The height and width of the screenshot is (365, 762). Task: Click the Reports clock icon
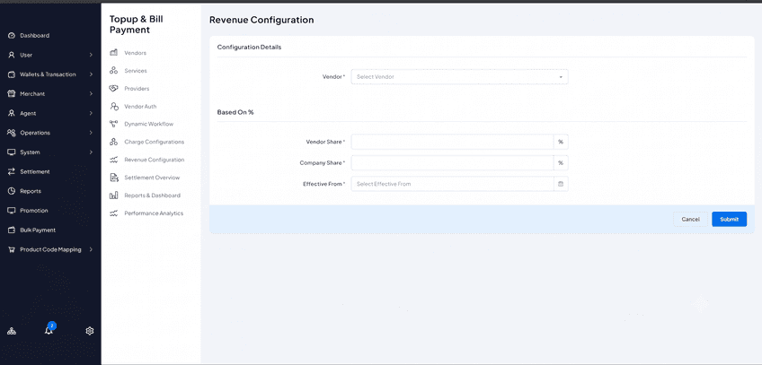coord(12,191)
